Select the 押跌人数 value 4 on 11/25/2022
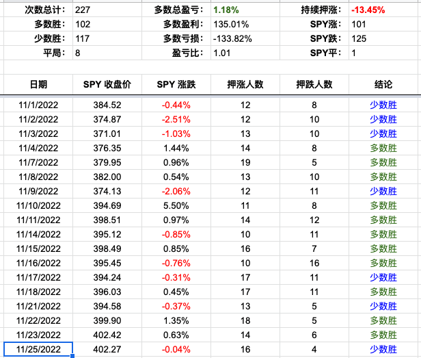Screen dimensions: 421x358 (x=314, y=349)
